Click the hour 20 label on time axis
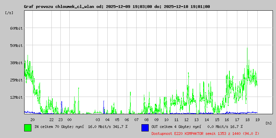The width and height of the screenshot is (276, 138). click(x=32, y=120)
